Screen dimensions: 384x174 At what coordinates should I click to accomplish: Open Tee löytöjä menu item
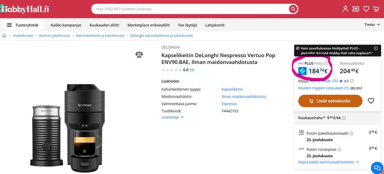tap(187, 25)
